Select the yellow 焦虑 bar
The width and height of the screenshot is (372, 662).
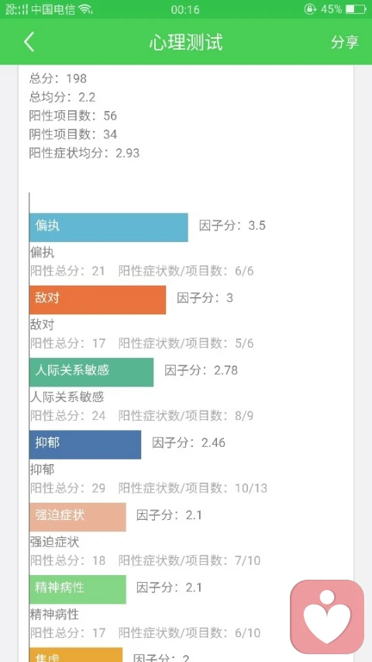(x=76, y=655)
